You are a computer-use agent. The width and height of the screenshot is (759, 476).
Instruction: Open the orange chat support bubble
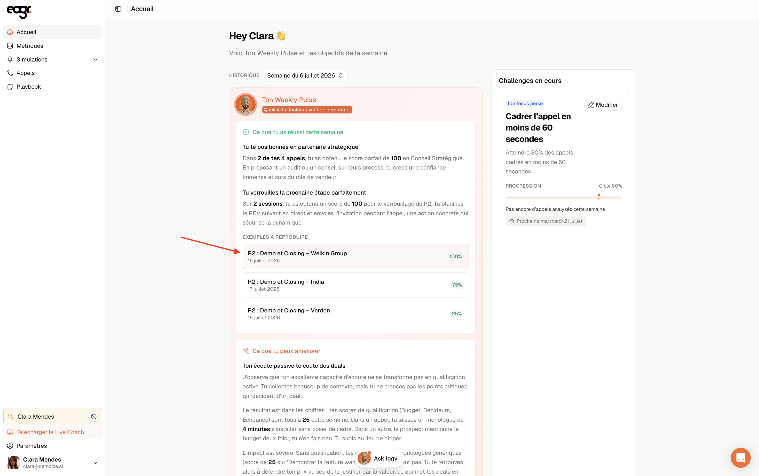tap(740, 458)
